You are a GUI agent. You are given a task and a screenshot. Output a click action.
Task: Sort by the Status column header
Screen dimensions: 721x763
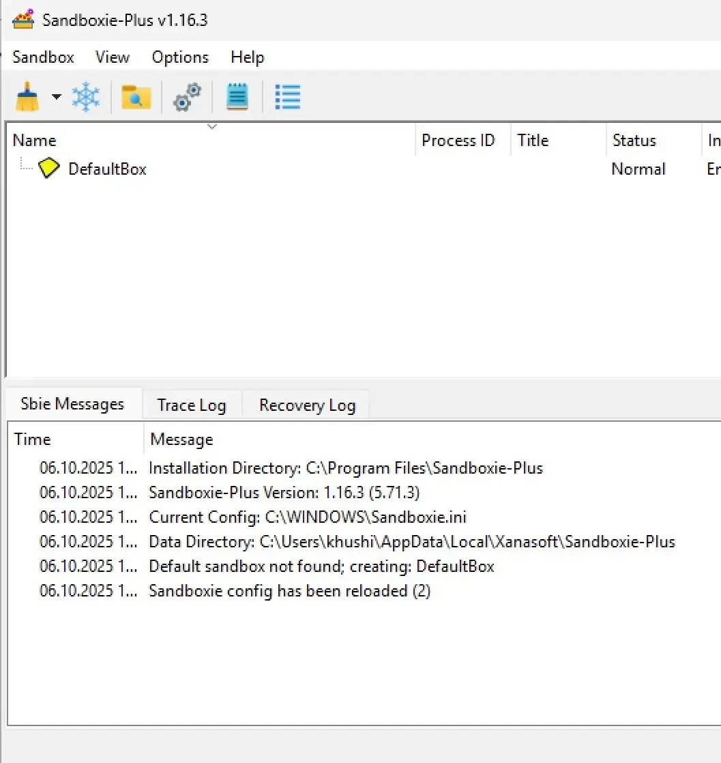point(653,140)
